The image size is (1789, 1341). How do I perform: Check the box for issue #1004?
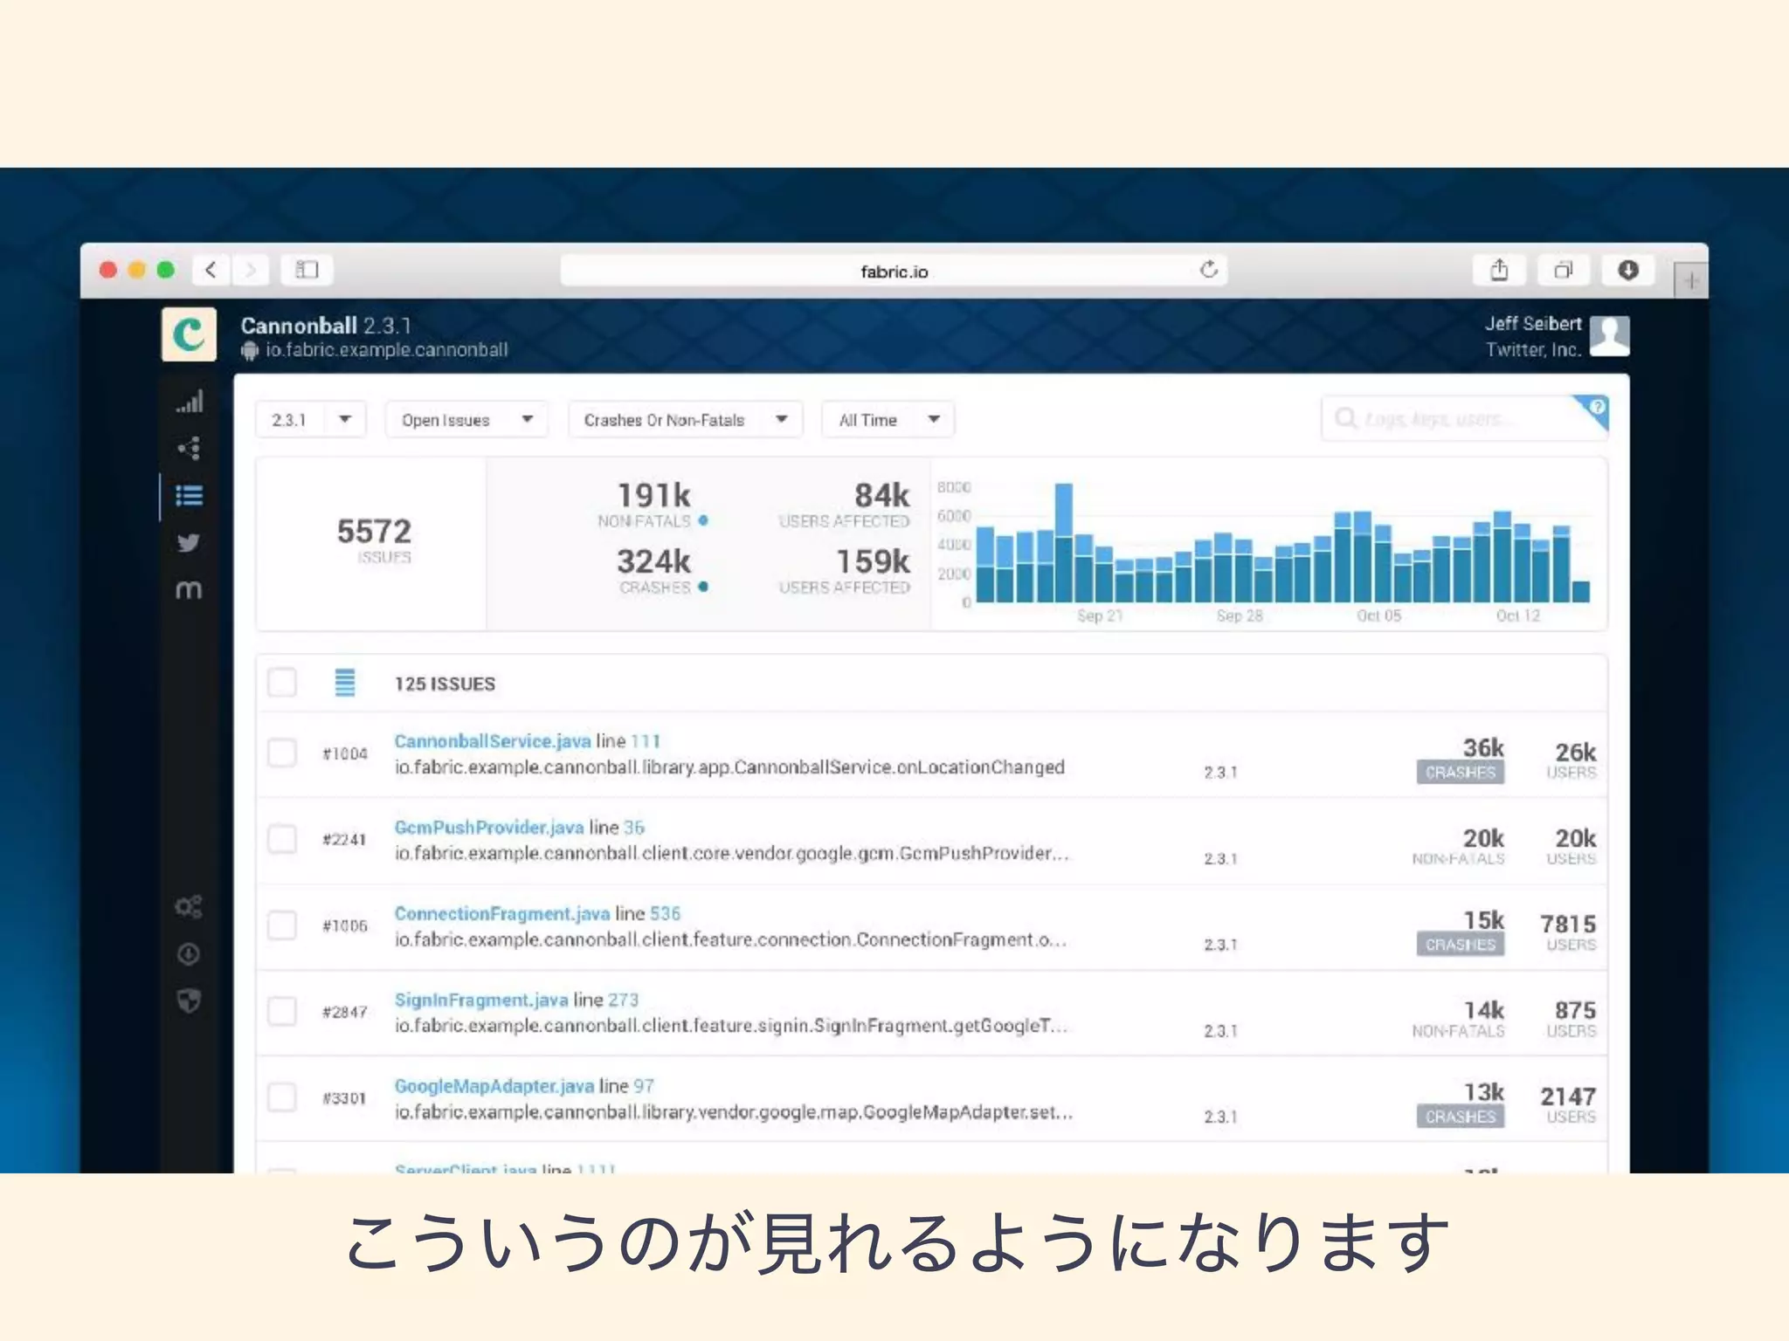coord(282,753)
